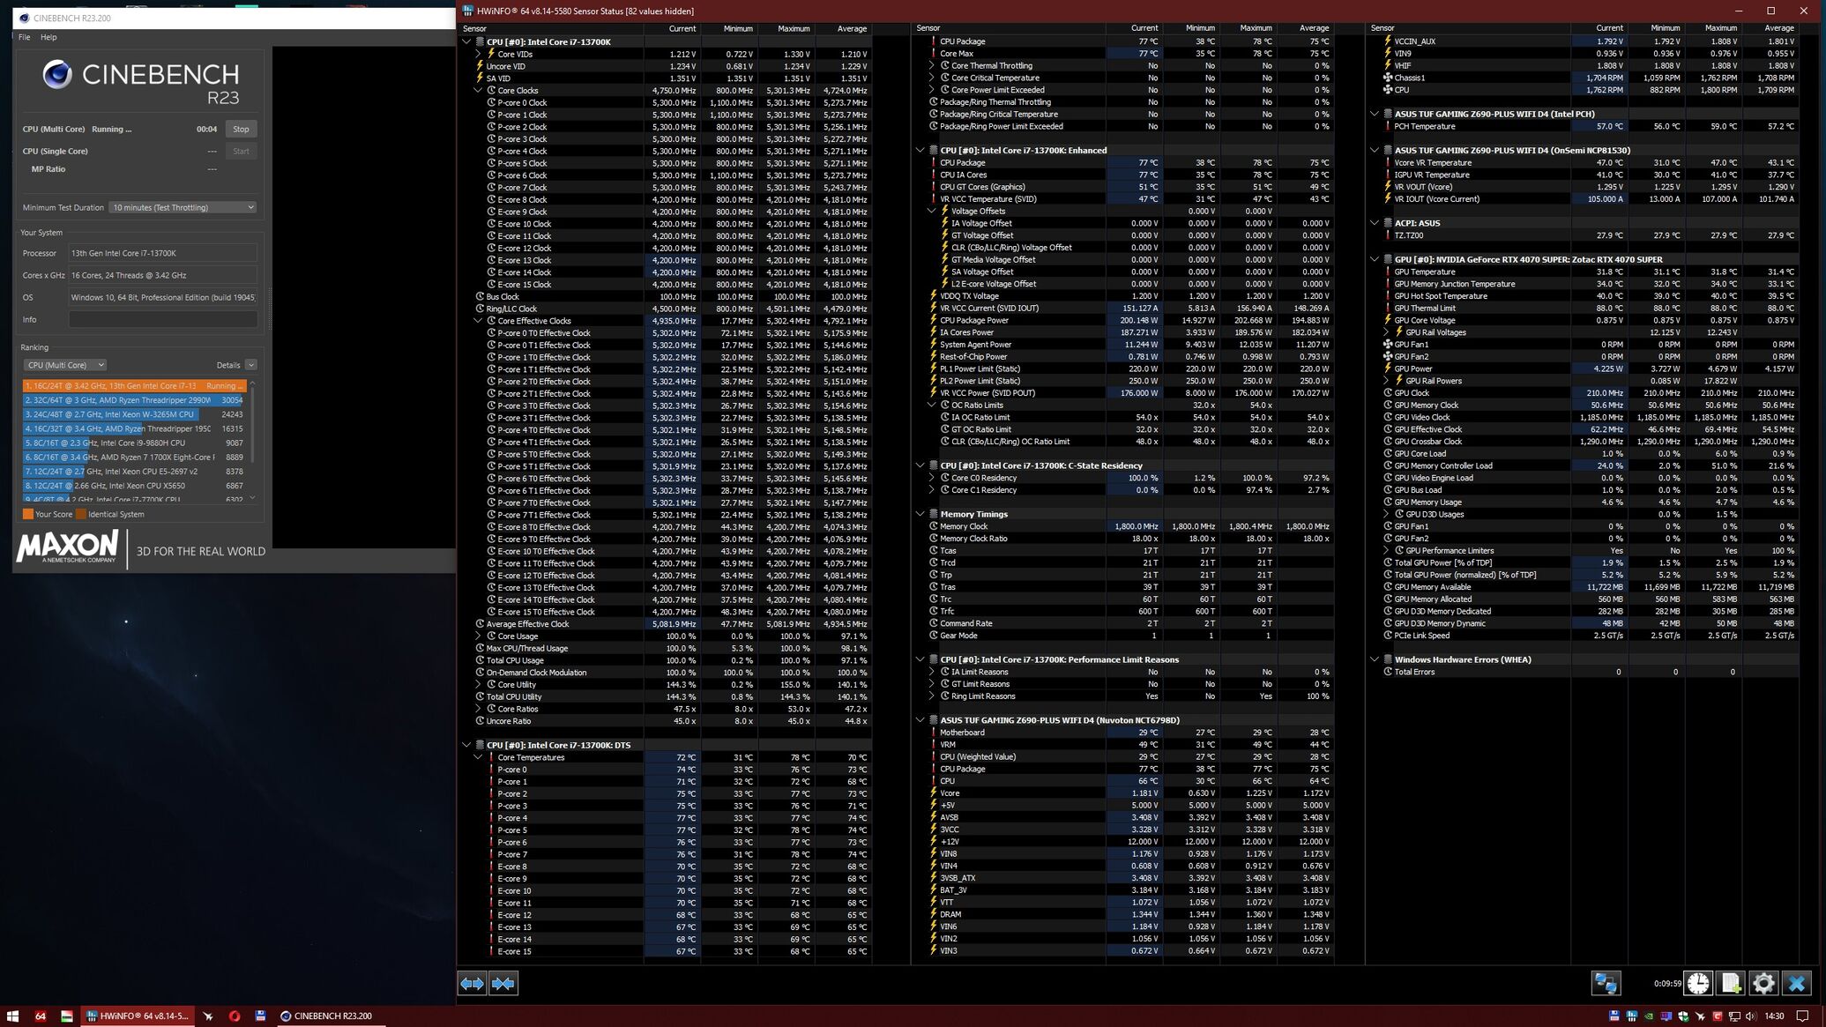Click the expand-columns arrows button in HWiNFO

tap(472, 983)
